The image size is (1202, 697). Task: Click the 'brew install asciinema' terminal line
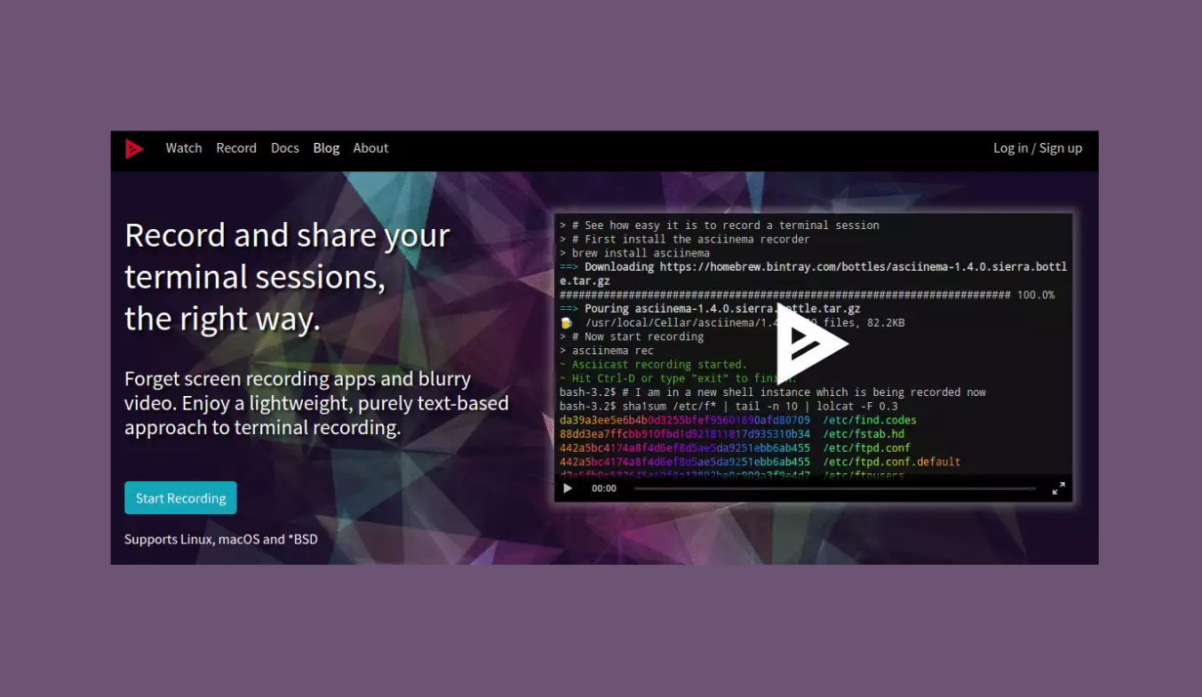634,253
